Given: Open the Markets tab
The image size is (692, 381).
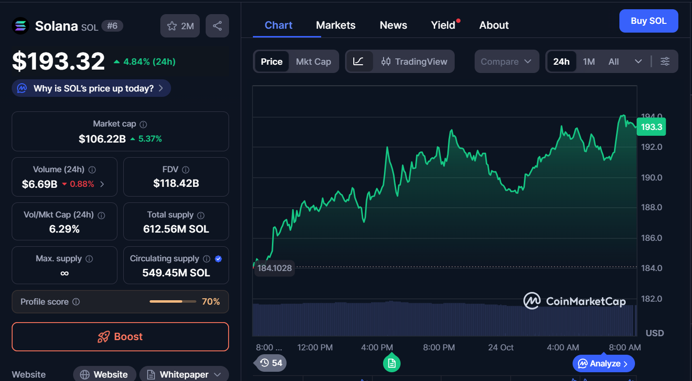Looking at the screenshot, I should coord(336,25).
